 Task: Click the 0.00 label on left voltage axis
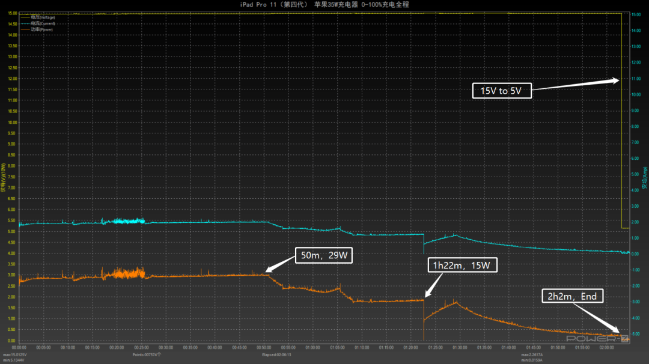coord(13,341)
